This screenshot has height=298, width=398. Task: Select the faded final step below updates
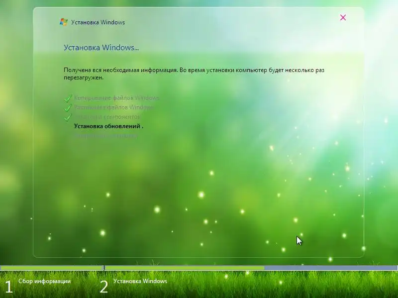click(105, 136)
